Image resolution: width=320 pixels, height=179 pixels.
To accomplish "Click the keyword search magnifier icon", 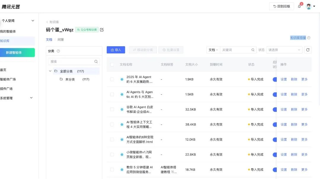I will 253,50.
